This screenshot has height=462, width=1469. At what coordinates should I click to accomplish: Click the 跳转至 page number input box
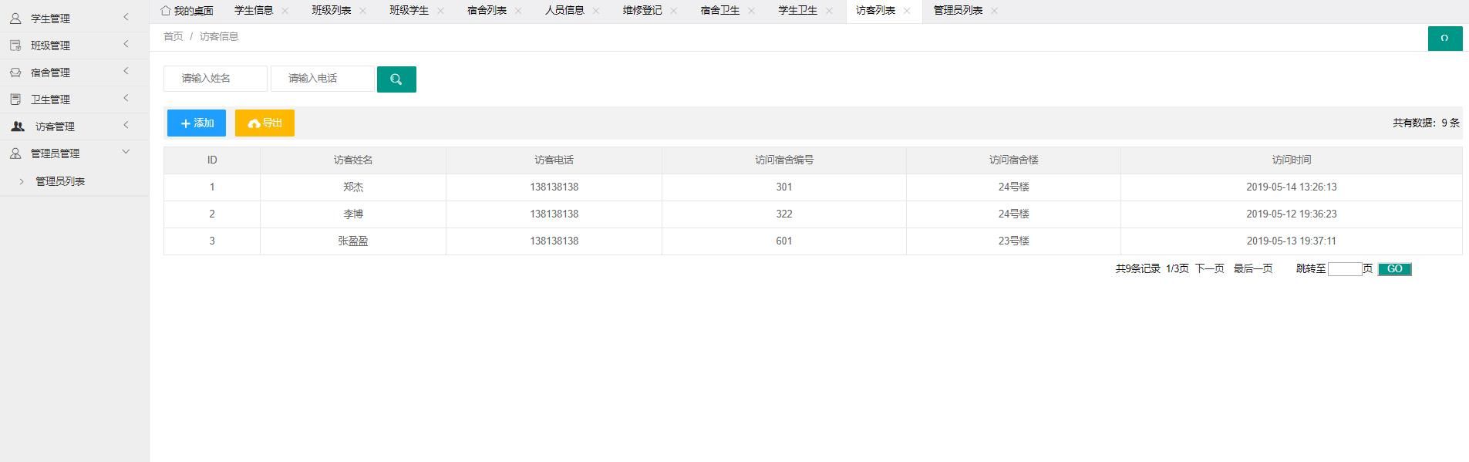pos(1345,269)
